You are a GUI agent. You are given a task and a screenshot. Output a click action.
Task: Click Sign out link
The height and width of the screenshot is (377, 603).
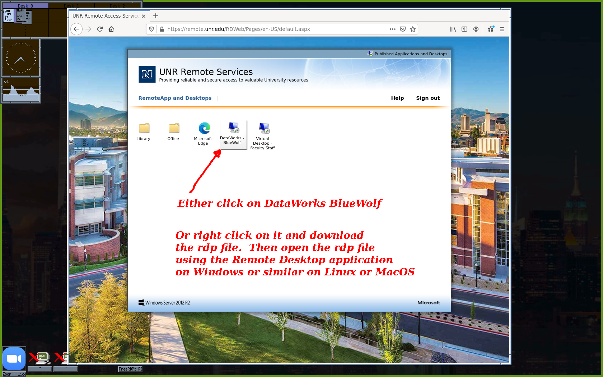(428, 98)
